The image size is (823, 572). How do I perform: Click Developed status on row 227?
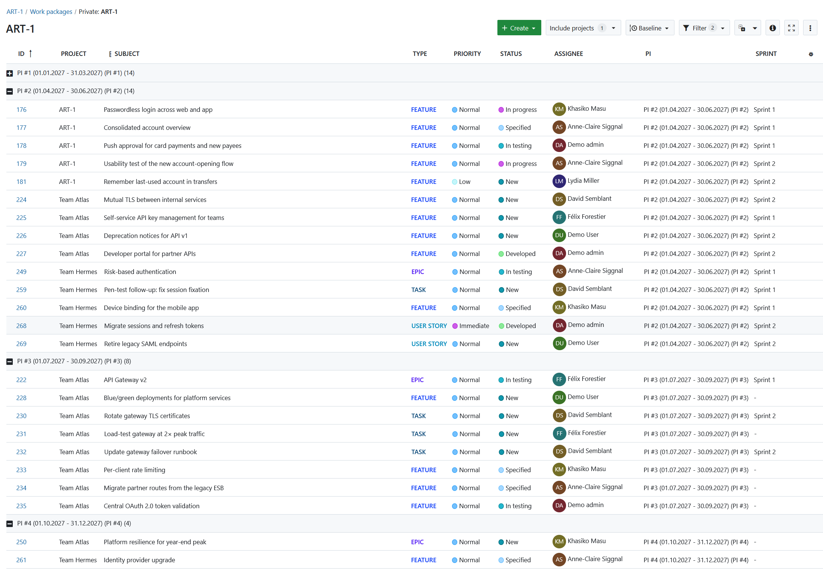517,254
